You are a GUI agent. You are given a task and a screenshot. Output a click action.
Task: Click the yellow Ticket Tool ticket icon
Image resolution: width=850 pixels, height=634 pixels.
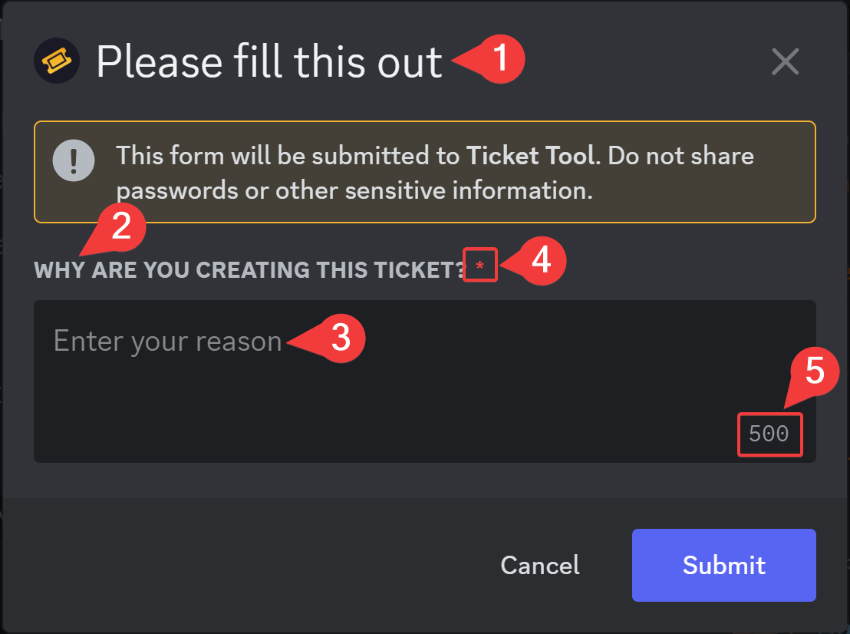click(58, 60)
